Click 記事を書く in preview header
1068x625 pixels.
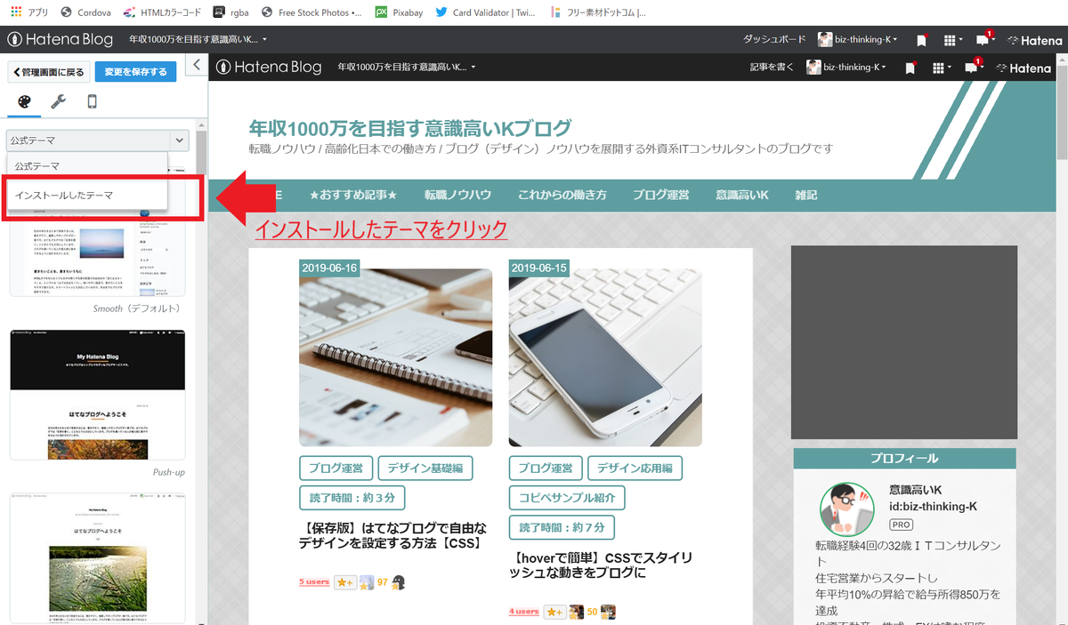click(x=772, y=68)
